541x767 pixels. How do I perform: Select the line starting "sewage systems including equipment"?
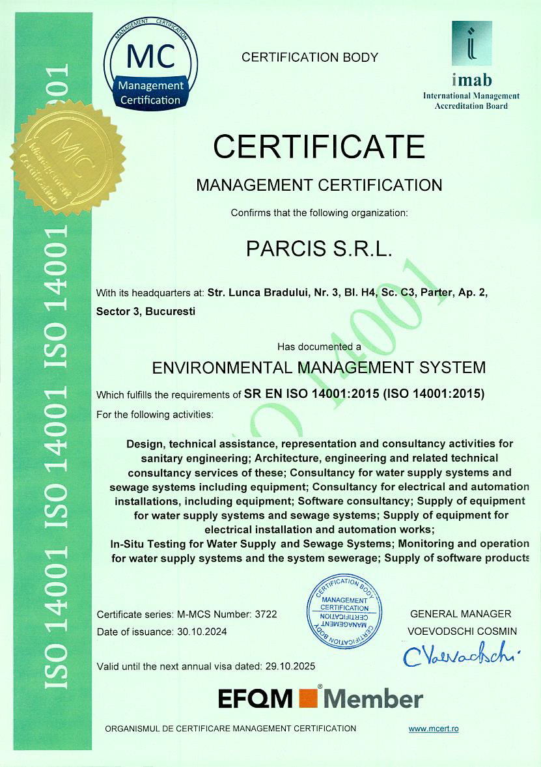coord(320,487)
